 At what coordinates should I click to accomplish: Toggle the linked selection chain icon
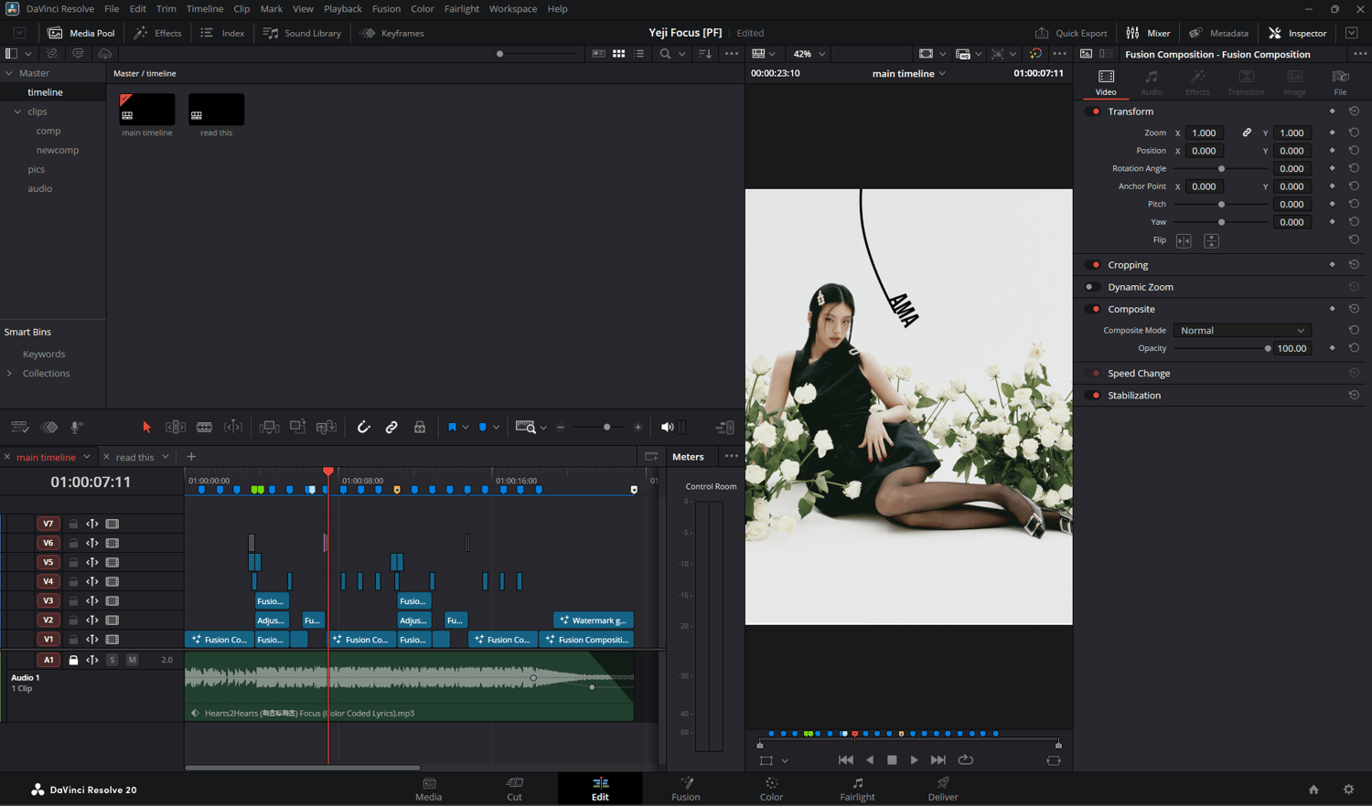click(x=391, y=427)
